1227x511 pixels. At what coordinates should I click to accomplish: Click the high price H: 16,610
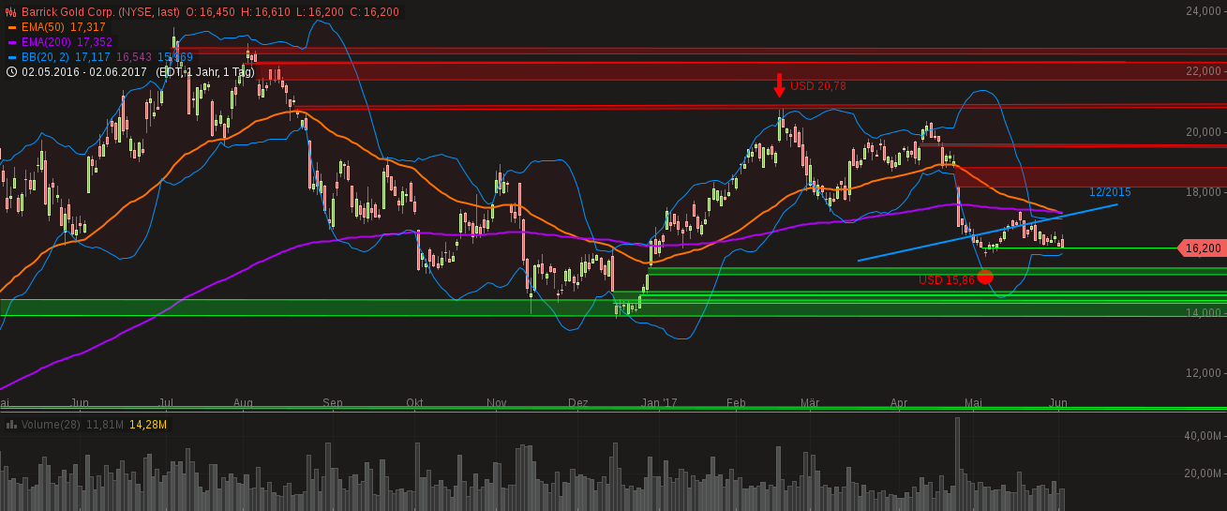[x=266, y=12]
